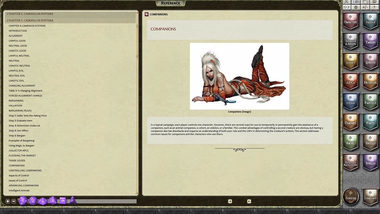Open the Story panel
The width and height of the screenshot is (380, 214).
tap(351, 62)
